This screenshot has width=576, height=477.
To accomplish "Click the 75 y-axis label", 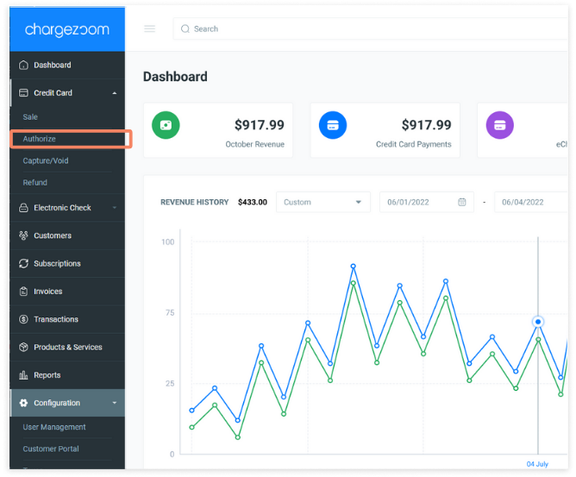I will coord(170,313).
